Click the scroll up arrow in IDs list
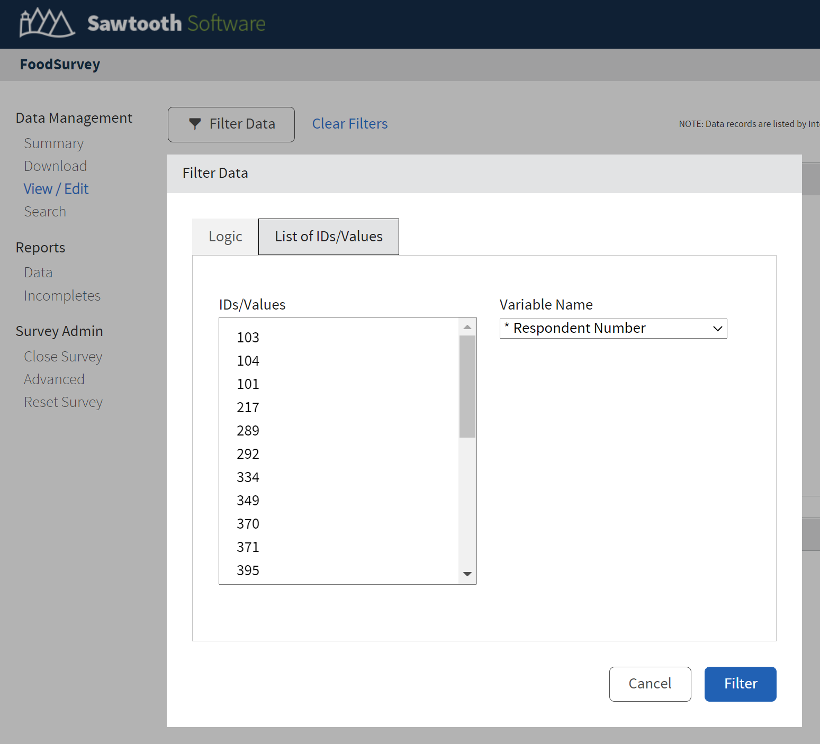 (x=467, y=327)
